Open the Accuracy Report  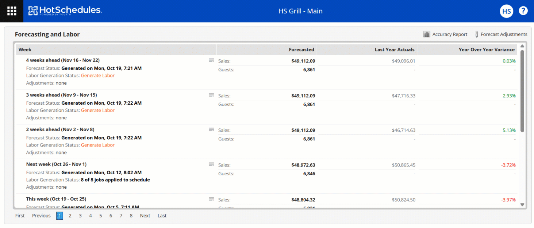point(445,34)
